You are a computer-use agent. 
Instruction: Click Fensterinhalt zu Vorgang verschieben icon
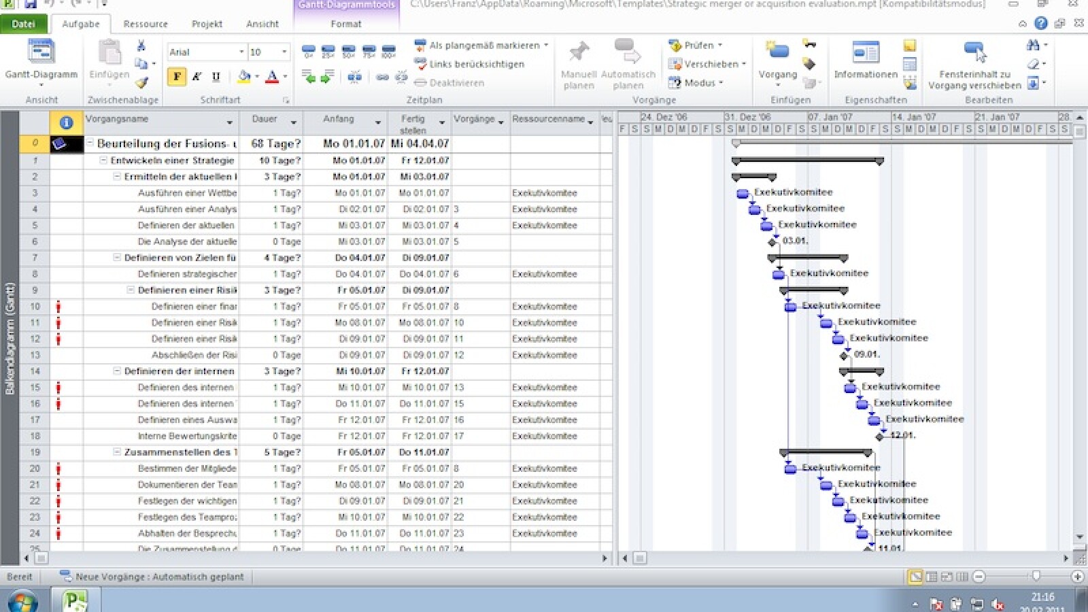[x=974, y=52]
